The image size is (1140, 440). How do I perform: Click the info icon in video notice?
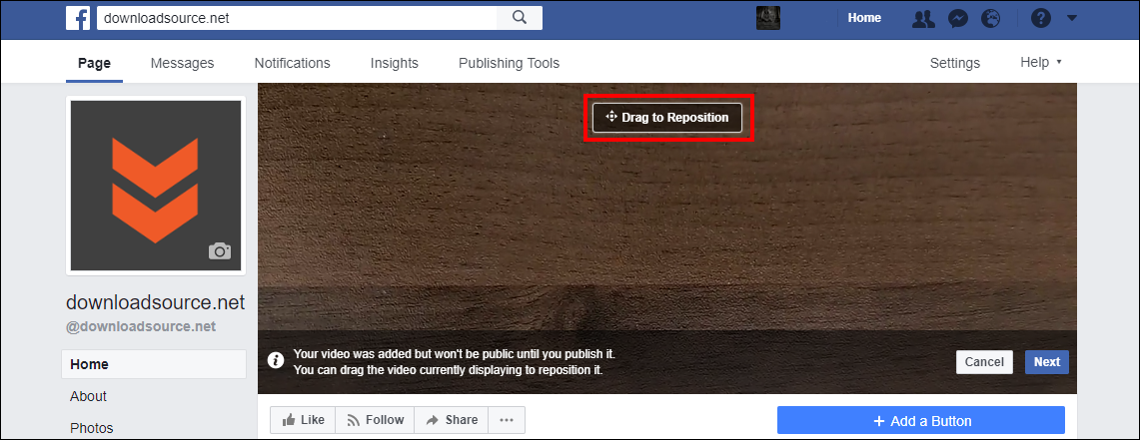pyautogui.click(x=276, y=360)
